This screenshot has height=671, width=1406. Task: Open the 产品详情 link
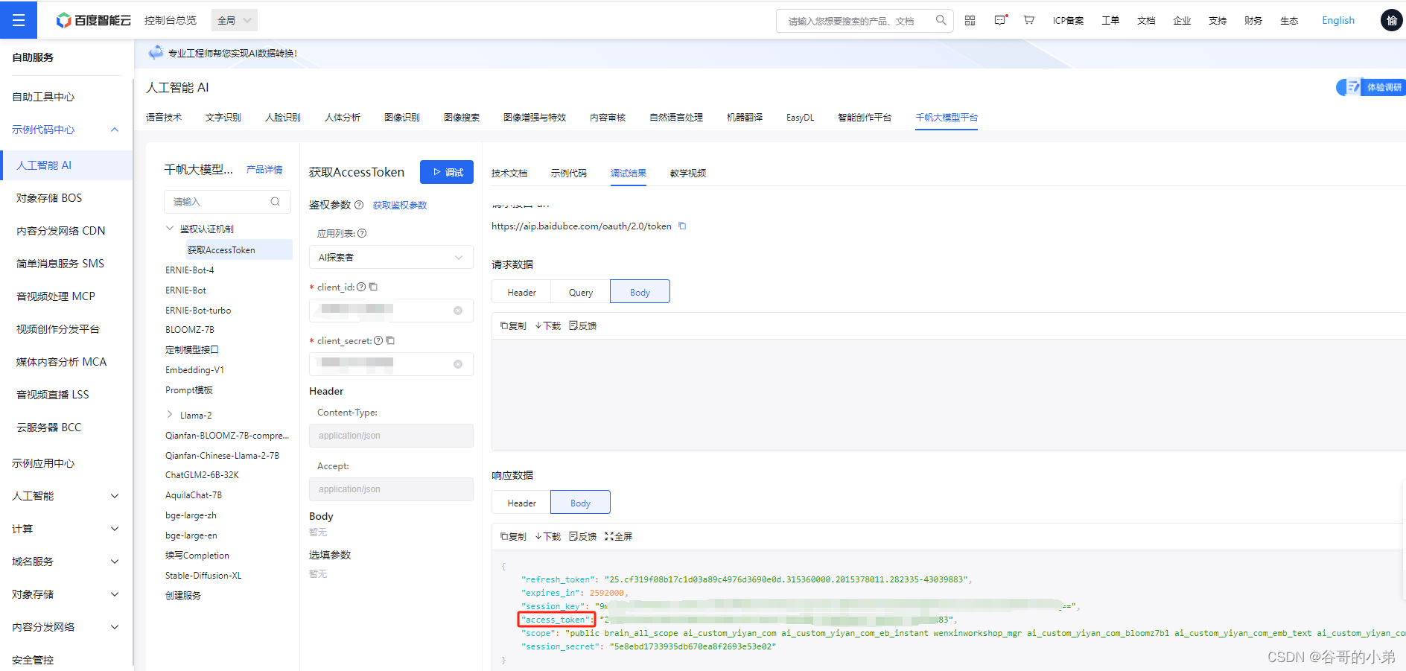point(264,170)
